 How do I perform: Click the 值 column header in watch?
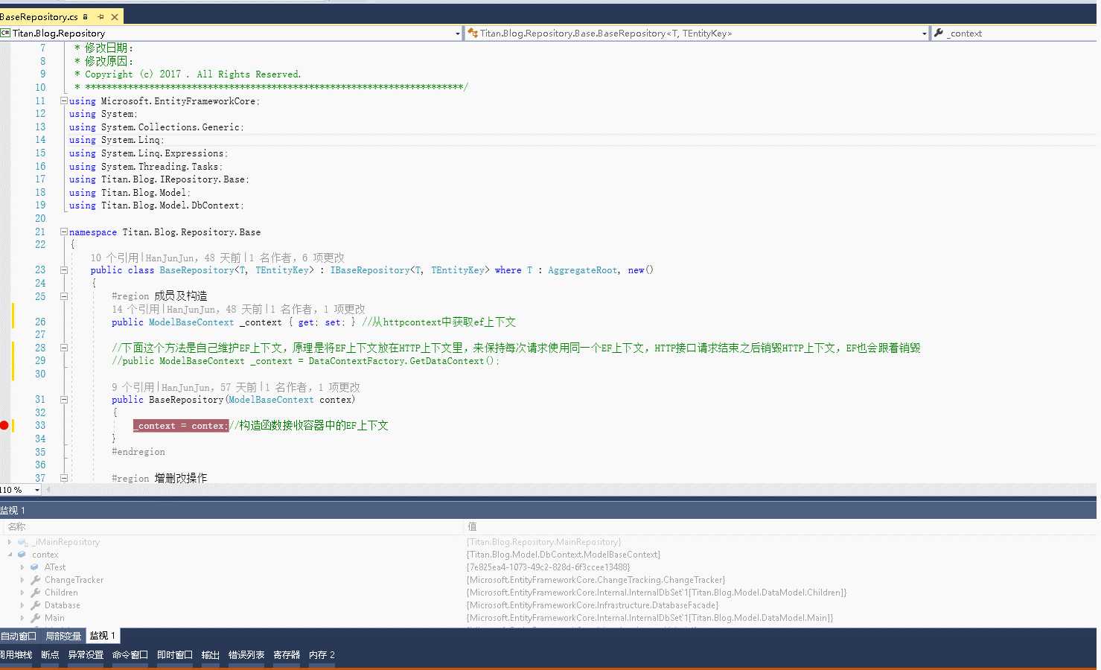(x=472, y=526)
